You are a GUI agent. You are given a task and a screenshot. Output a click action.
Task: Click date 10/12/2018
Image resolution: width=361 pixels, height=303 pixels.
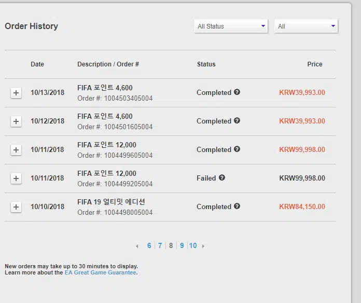point(47,121)
